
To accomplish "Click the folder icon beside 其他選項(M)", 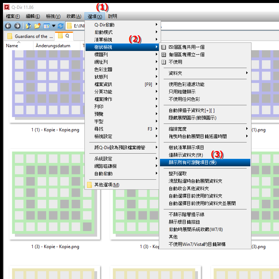I will (90, 185).
